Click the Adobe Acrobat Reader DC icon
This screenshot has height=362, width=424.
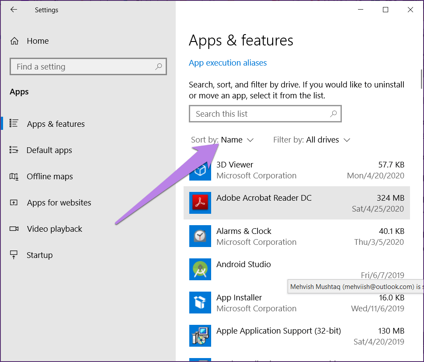[200, 203]
